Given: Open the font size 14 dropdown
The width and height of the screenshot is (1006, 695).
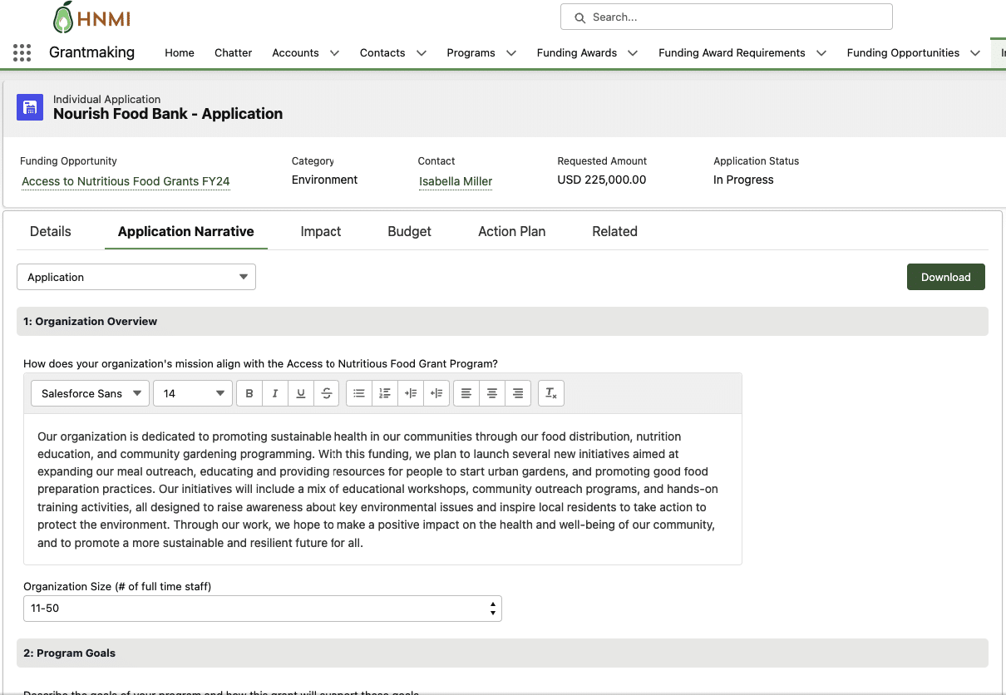Looking at the screenshot, I should pyautogui.click(x=193, y=393).
